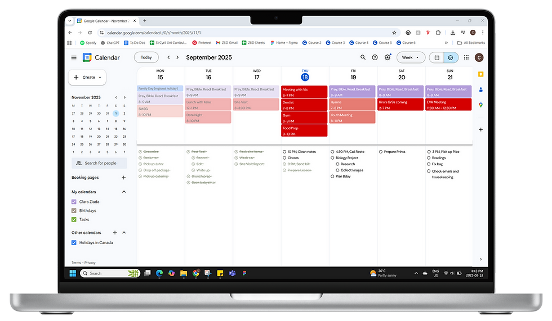The height and width of the screenshot is (321, 552).
Task: Open the Settings gear menu
Action: 388,57
